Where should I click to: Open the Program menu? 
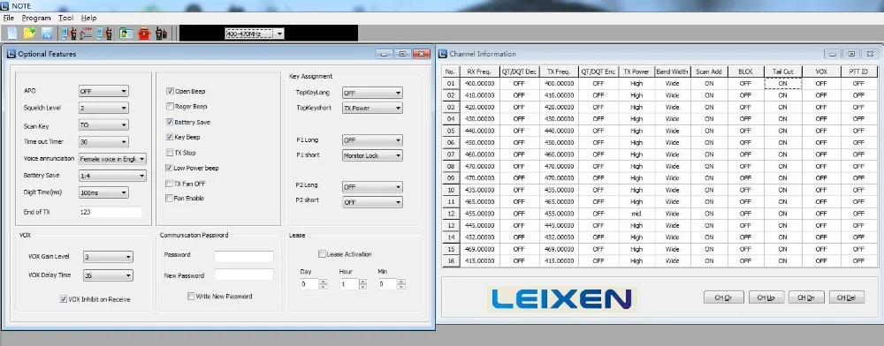(x=36, y=18)
